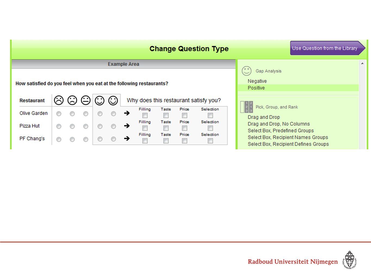
Task: Check Selection box for Pizza Hut
Action: [x=210, y=128]
